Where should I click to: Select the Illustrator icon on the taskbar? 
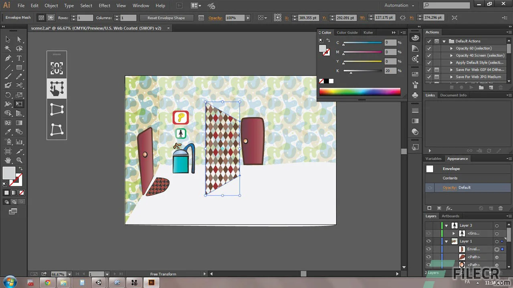pyautogui.click(x=151, y=282)
